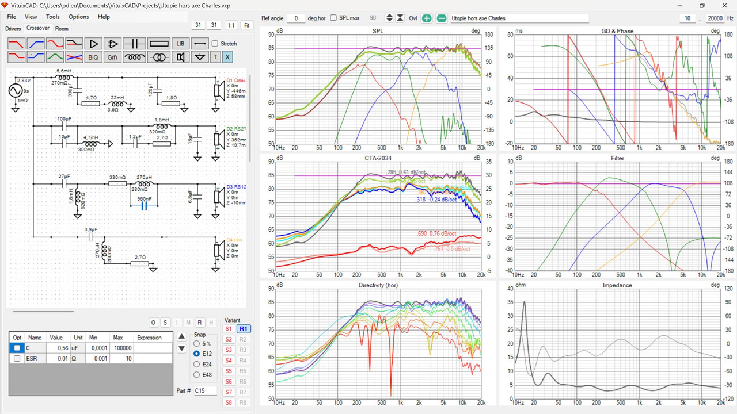This screenshot has width=737, height=414.
Task: Open the View menu
Action: 31,17
